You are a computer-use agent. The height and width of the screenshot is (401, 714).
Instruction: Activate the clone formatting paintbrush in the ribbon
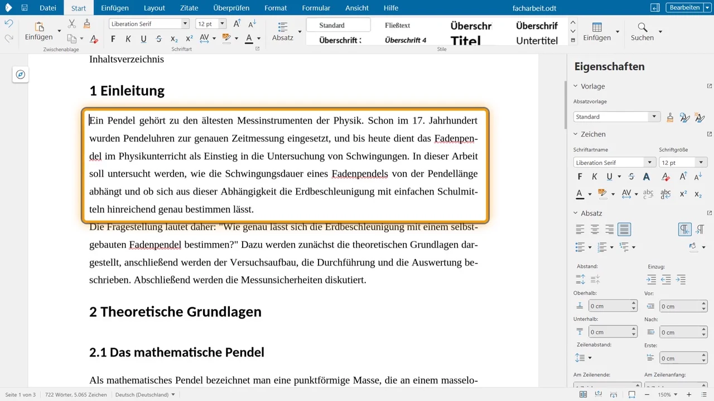(86, 23)
